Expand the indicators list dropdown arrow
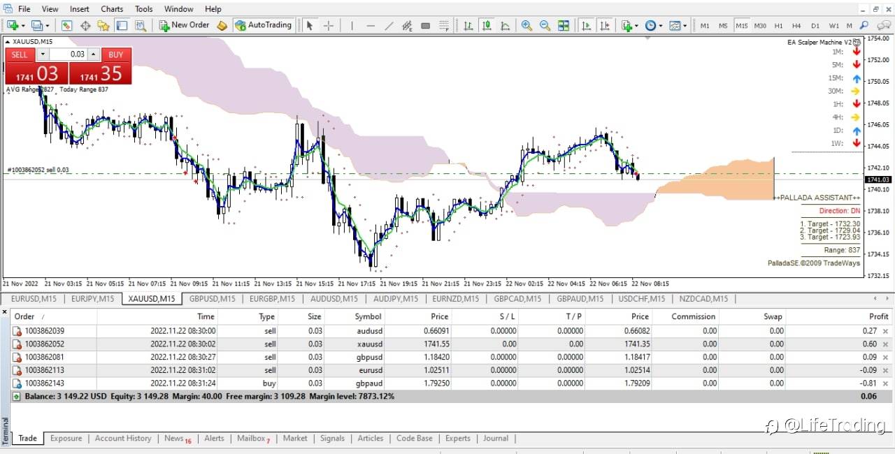The width and height of the screenshot is (895, 454). [x=636, y=26]
